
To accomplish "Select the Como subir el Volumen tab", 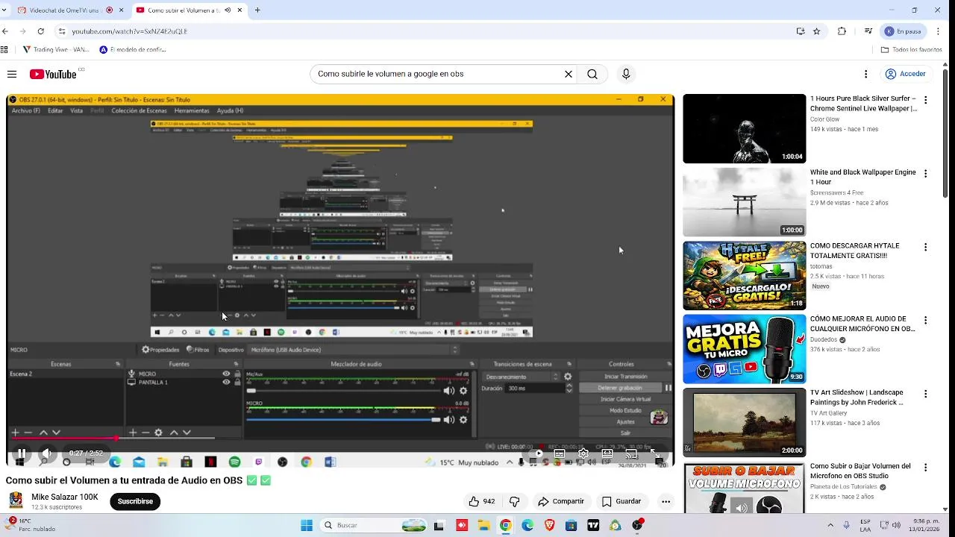I will (190, 10).
